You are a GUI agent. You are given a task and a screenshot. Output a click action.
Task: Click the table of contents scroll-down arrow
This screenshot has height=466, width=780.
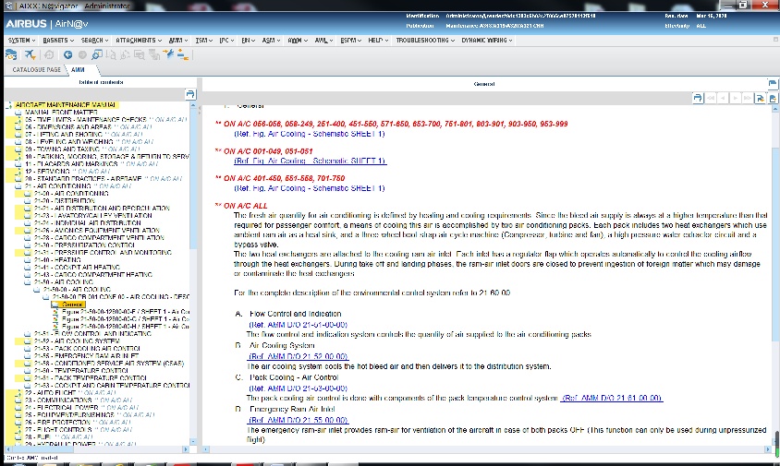(193, 441)
